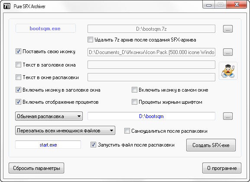Click the 7z app icon in title bar
Image resolution: width=250 pixels, height=182 pixels.
coord(7,6)
